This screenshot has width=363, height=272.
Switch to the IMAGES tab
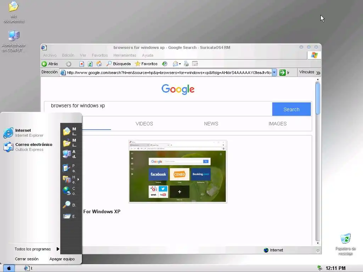(278, 124)
